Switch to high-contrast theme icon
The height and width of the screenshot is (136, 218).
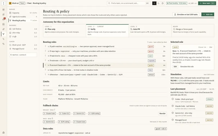162,3
